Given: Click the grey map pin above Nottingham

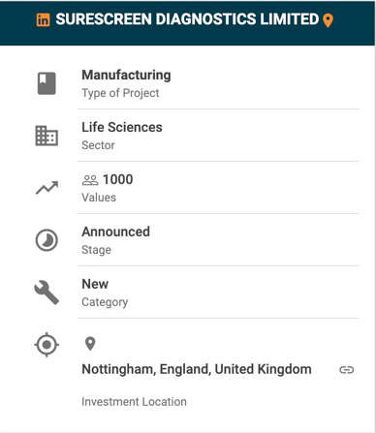Looking at the screenshot, I should pyautogui.click(x=90, y=344).
